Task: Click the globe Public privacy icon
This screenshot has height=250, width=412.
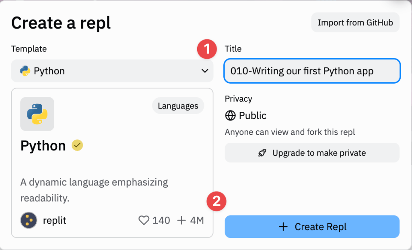Action: coord(230,116)
